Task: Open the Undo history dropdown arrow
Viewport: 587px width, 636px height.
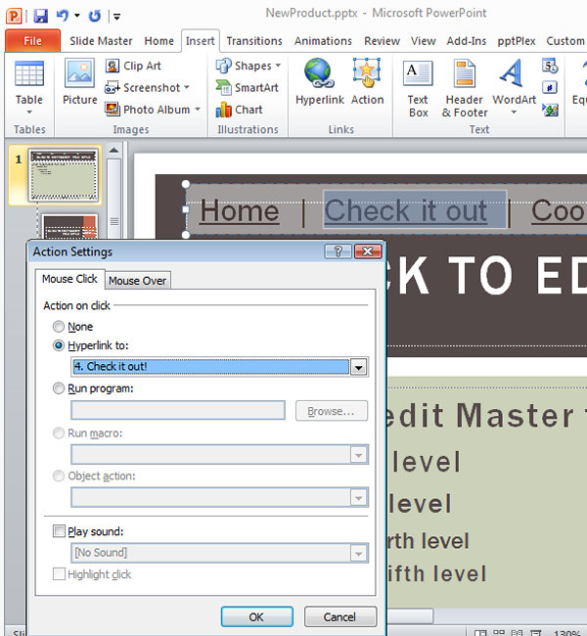Action: (77, 17)
